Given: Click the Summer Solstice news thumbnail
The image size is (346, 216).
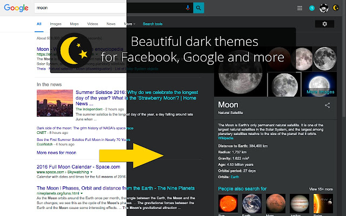Looking at the screenshot, I should click(x=55, y=103).
